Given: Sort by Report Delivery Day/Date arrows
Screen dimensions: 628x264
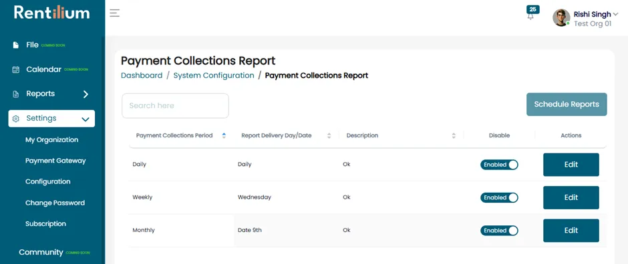Looking at the screenshot, I should coord(329,135).
